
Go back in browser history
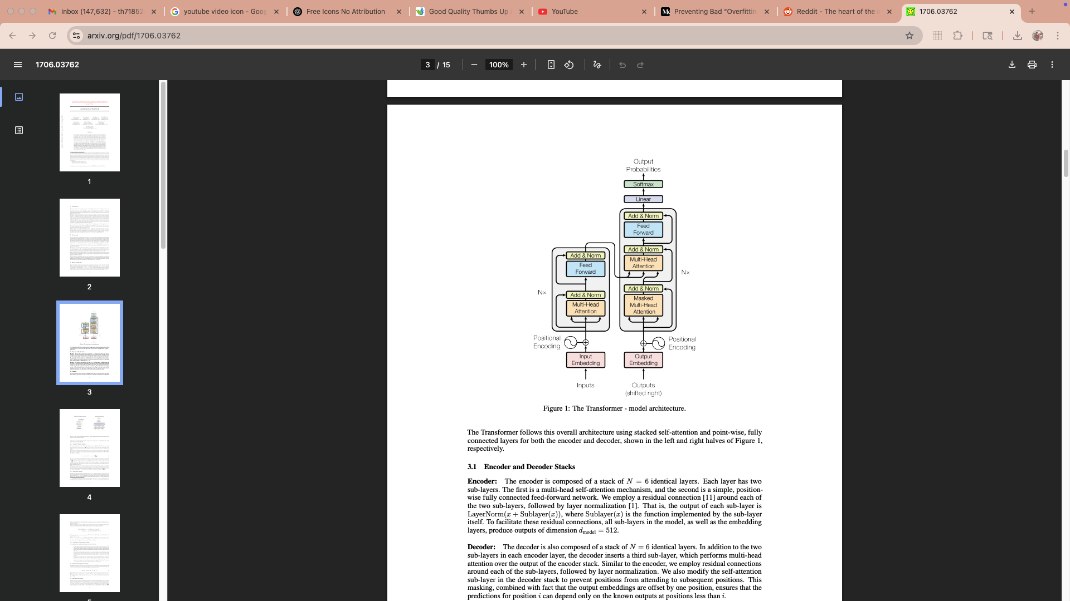click(x=12, y=36)
